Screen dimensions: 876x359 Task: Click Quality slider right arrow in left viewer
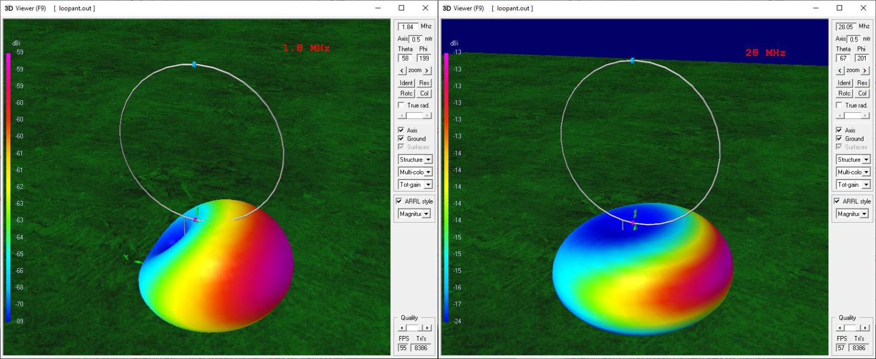pos(428,328)
